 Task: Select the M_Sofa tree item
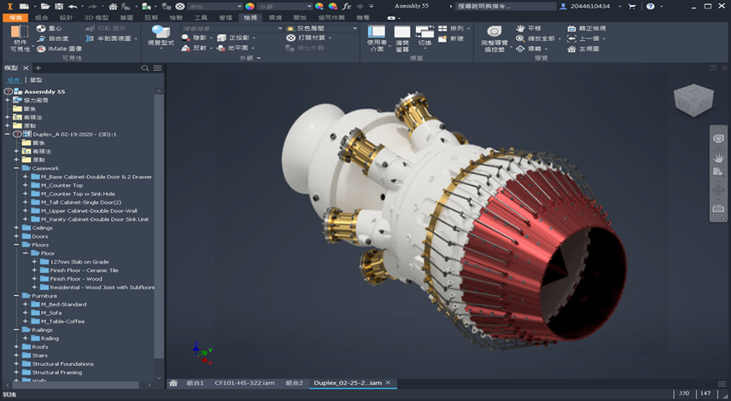click(x=51, y=312)
